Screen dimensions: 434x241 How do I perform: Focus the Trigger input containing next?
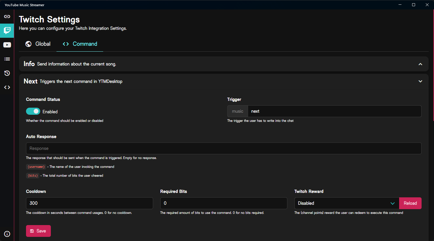click(334, 111)
